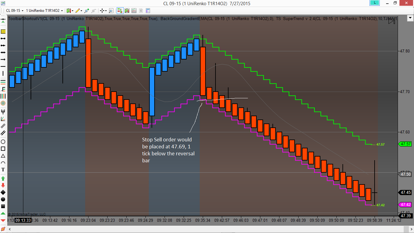Select the Line tool with endpoint dots

[3, 39]
